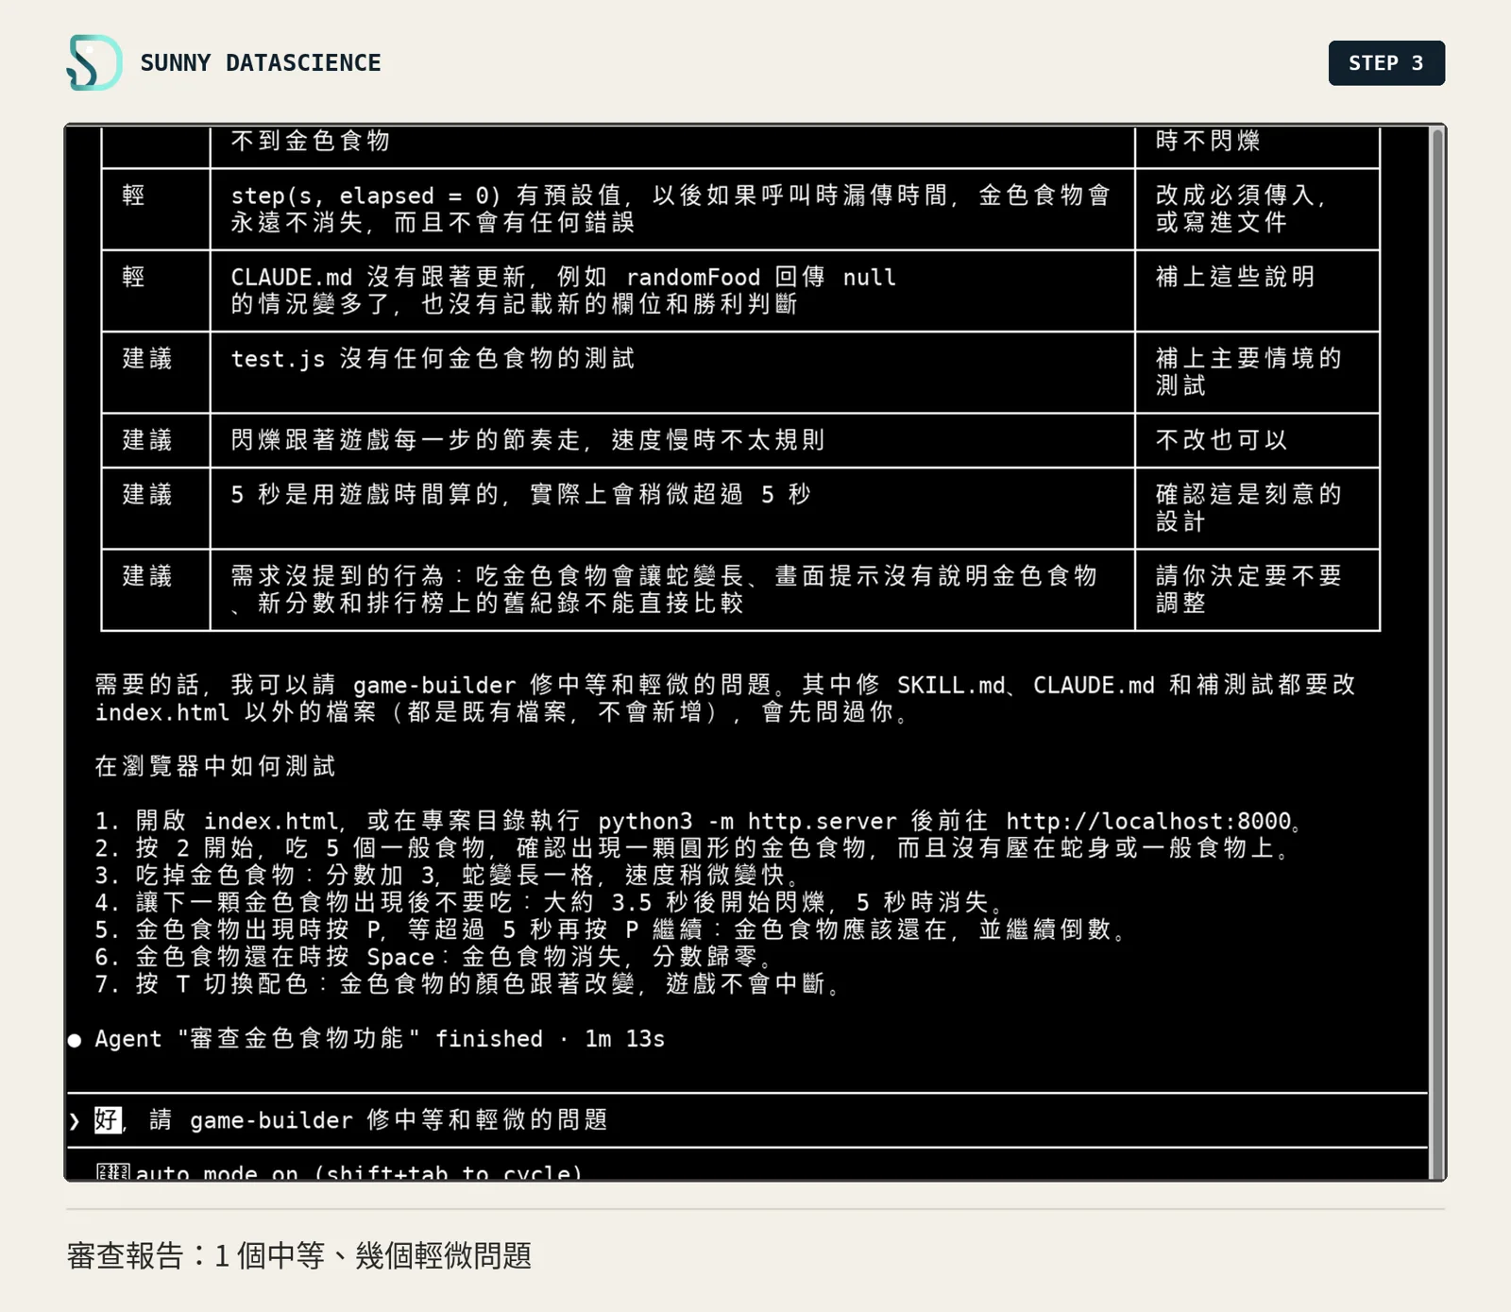This screenshot has width=1511, height=1312.
Task: Click the prompt chevron before 好
Action: [75, 1121]
